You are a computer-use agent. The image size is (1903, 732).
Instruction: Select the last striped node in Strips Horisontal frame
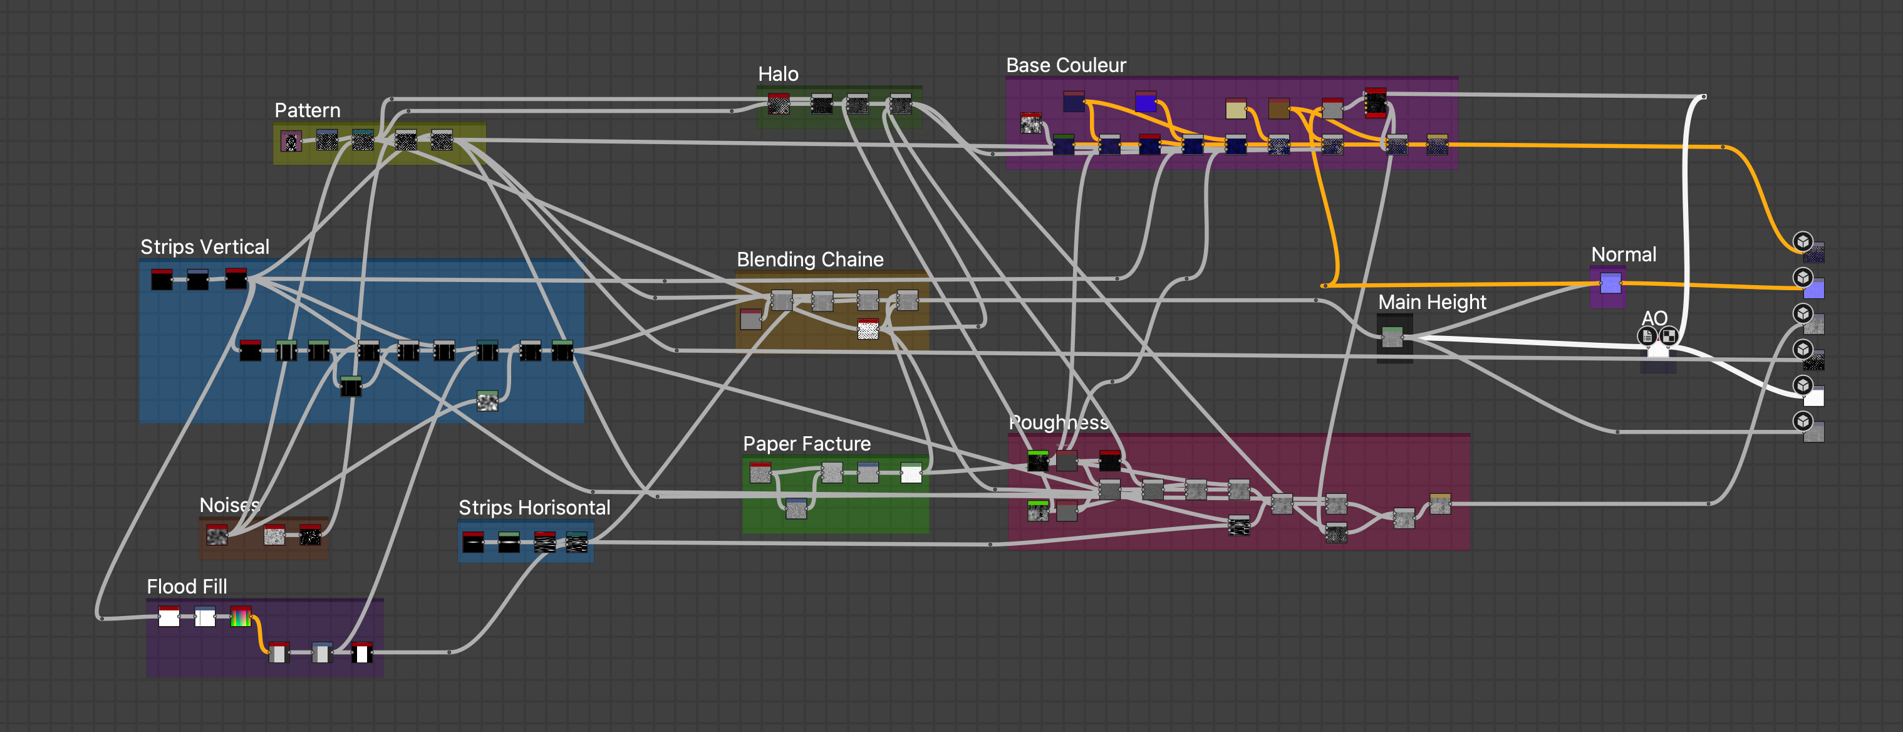click(x=576, y=543)
